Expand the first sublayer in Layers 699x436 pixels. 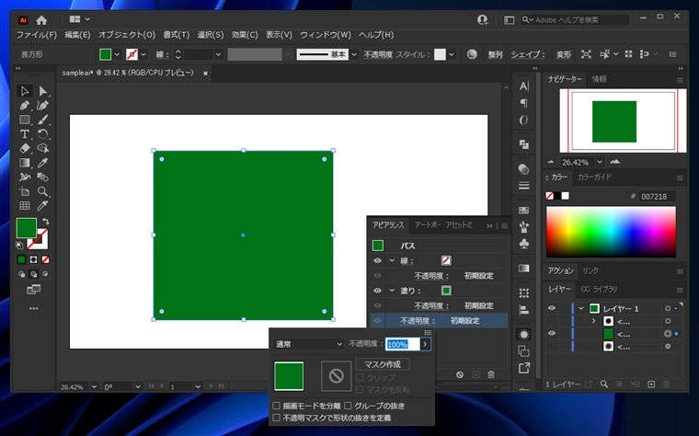click(593, 321)
